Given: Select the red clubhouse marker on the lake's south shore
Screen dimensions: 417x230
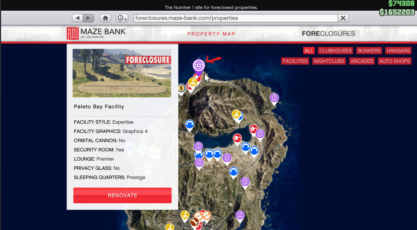Looking at the screenshot, I should 237,138.
